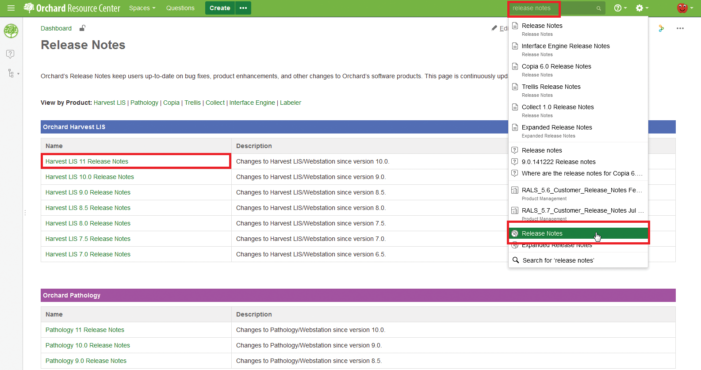The image size is (701, 370).
Task: Jump to Harvest LIS in View by Product
Action: pos(110,103)
